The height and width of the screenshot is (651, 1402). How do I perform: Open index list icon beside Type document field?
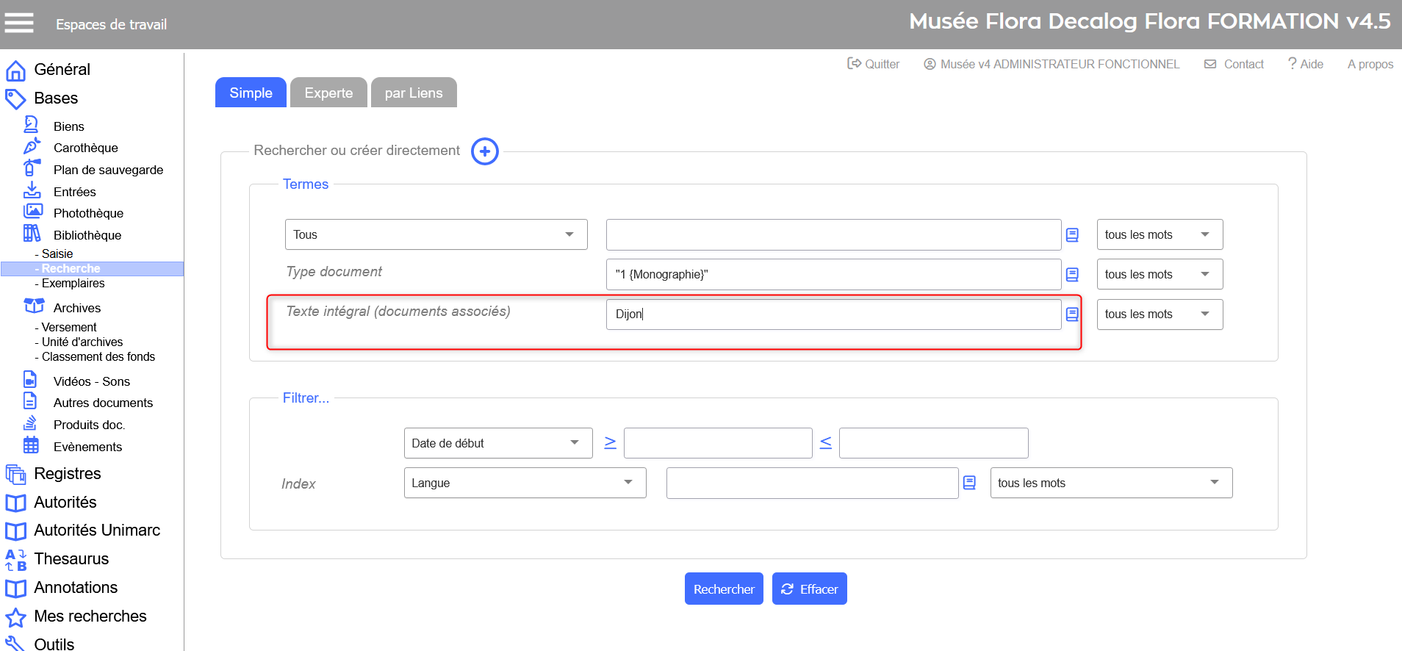click(1072, 275)
